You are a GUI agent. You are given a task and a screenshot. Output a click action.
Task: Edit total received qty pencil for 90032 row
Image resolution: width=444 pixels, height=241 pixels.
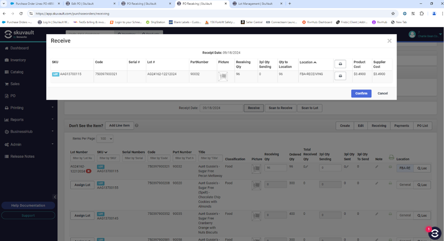click(306, 167)
